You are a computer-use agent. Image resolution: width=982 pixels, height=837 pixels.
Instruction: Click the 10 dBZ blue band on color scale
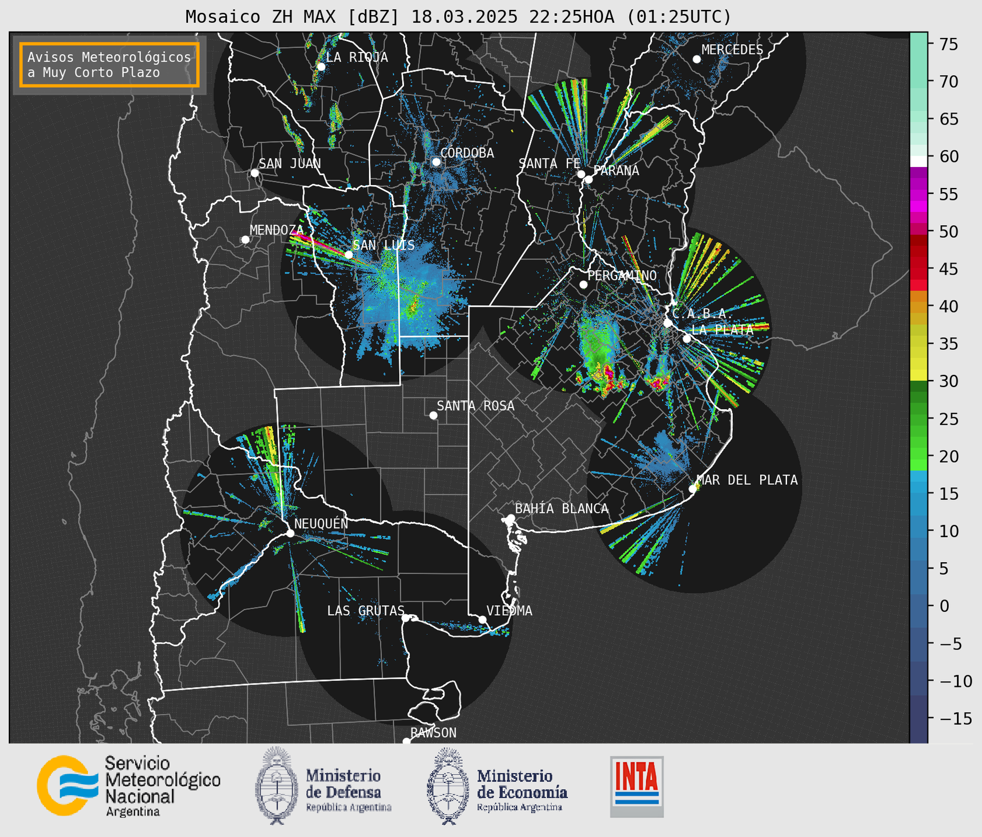pyautogui.click(x=919, y=531)
